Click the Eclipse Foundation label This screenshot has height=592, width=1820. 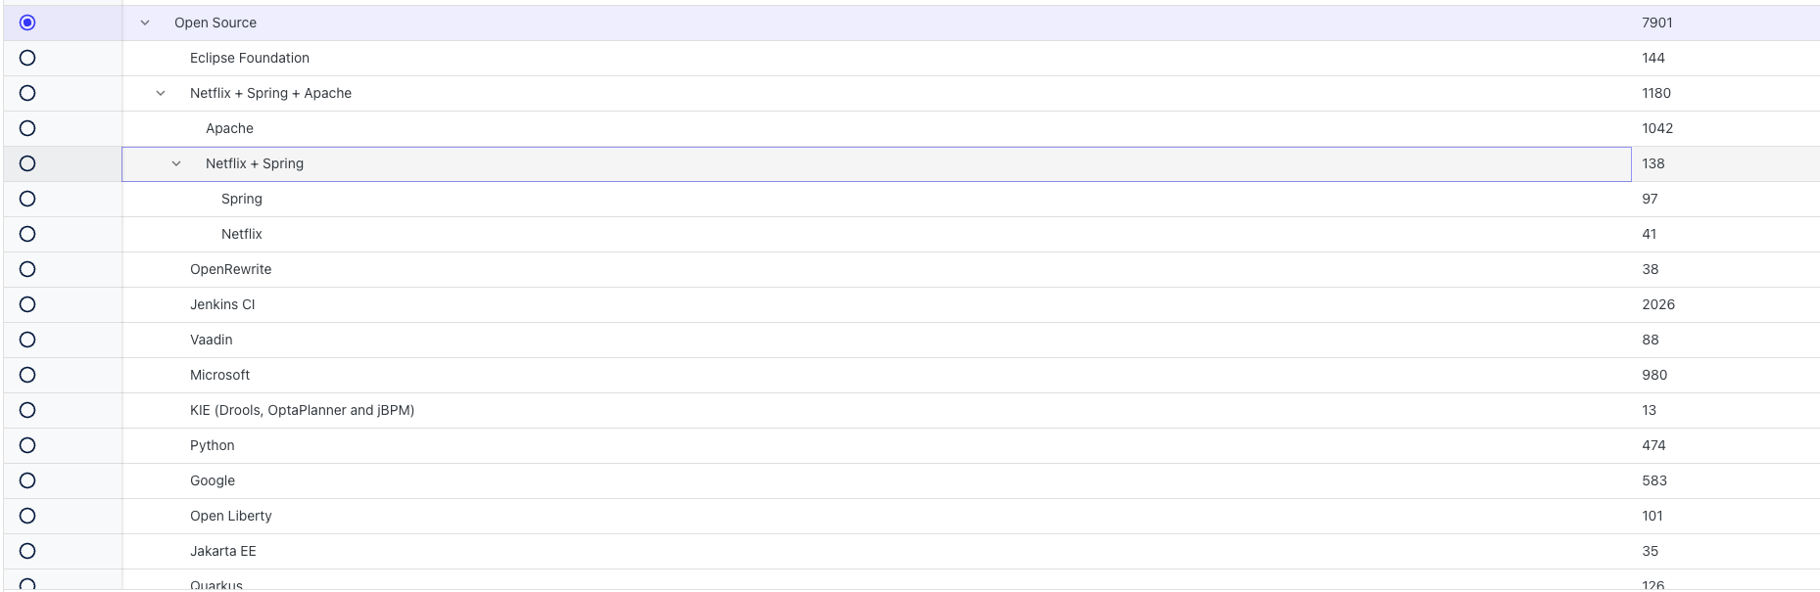pyautogui.click(x=250, y=58)
